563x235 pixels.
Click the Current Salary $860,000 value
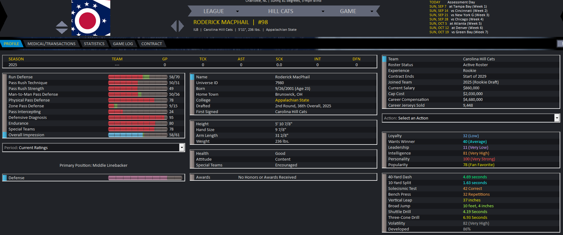[471, 88]
